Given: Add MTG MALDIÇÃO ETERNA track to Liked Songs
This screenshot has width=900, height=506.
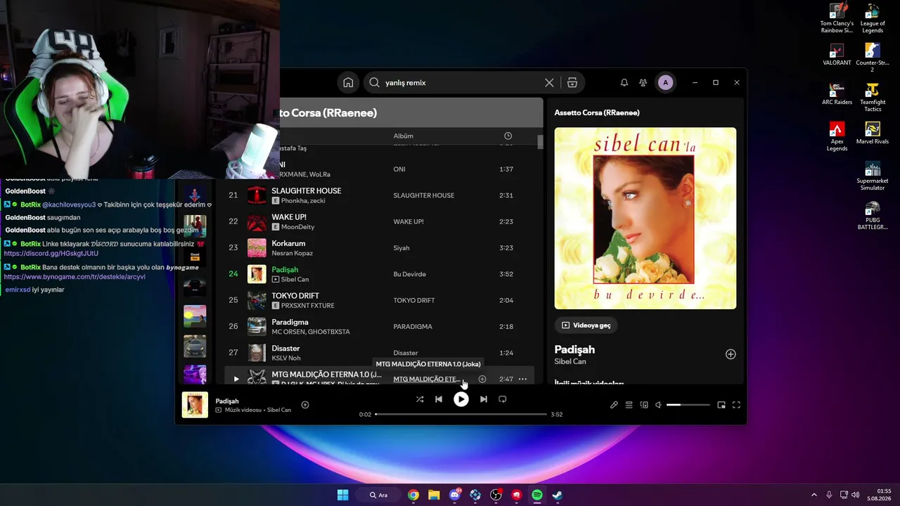Looking at the screenshot, I should [482, 379].
